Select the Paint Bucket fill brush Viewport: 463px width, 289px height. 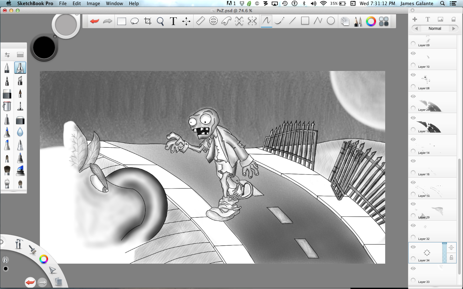[7, 106]
